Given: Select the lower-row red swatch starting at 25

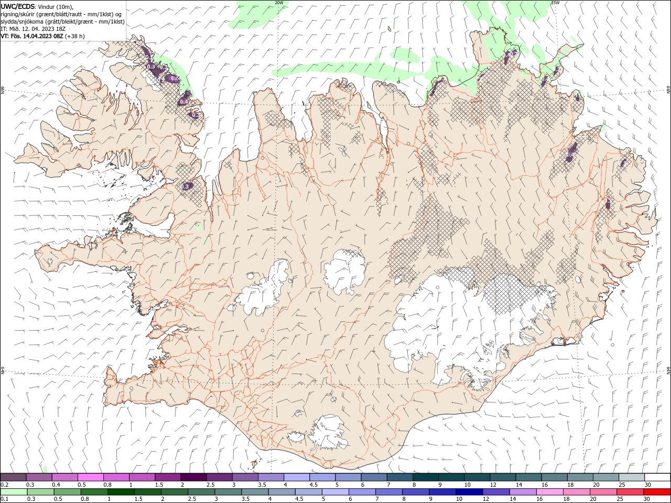Looking at the screenshot, I should [630, 492].
